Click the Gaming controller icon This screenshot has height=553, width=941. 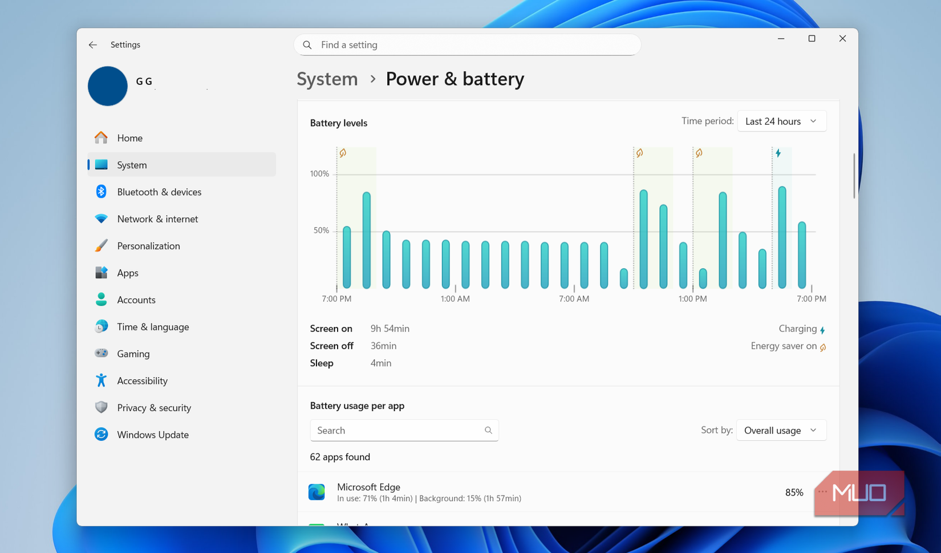coord(101,354)
